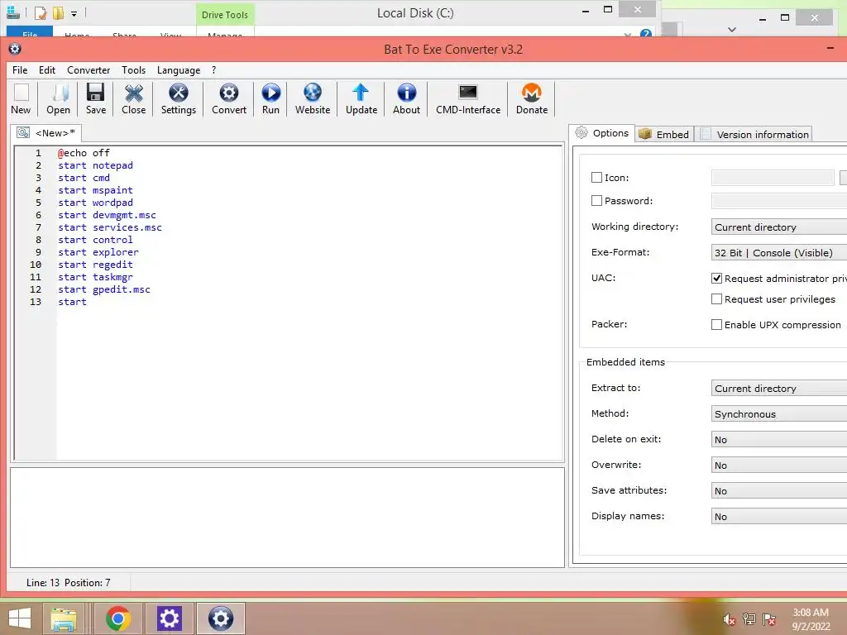Open the Edit menu
This screenshot has width=847, height=635.
coord(47,70)
